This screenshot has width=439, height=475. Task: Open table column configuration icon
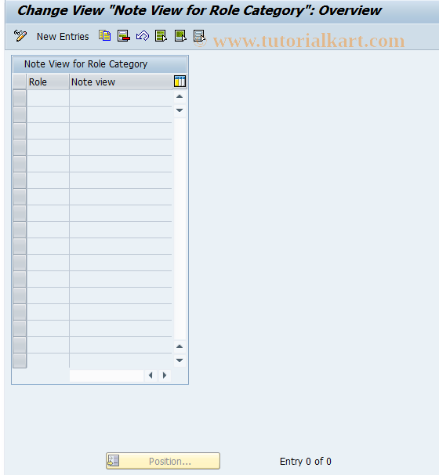(x=180, y=82)
